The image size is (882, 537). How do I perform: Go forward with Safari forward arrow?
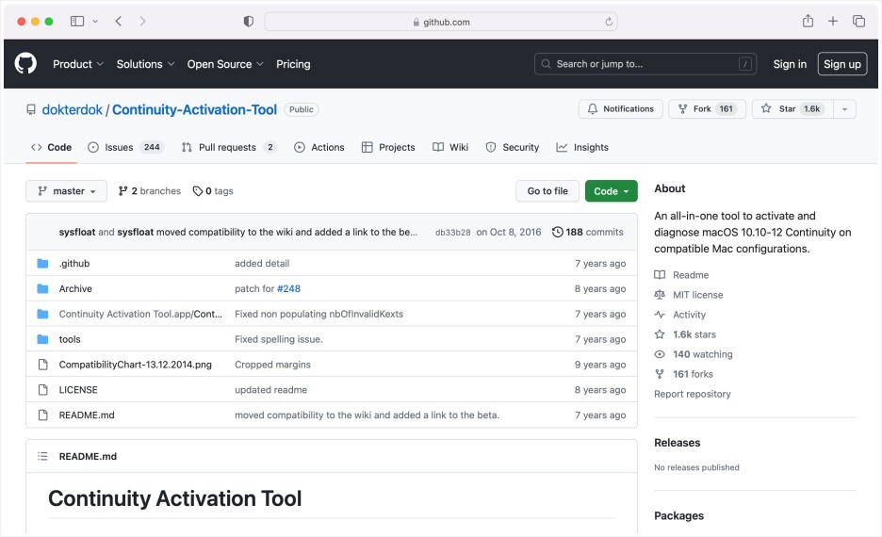[x=142, y=22]
